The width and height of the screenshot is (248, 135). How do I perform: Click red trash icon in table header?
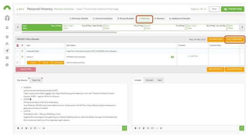click(x=17, y=45)
